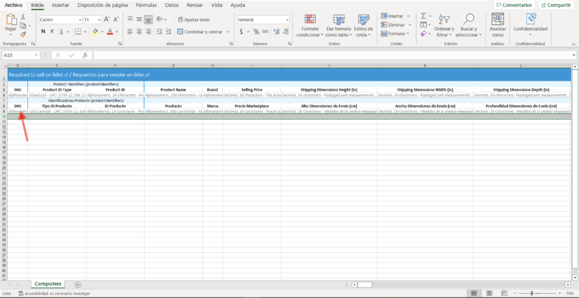This screenshot has height=298, width=579.
Task: Click the yellow fill color swatch
Action: 95,31
